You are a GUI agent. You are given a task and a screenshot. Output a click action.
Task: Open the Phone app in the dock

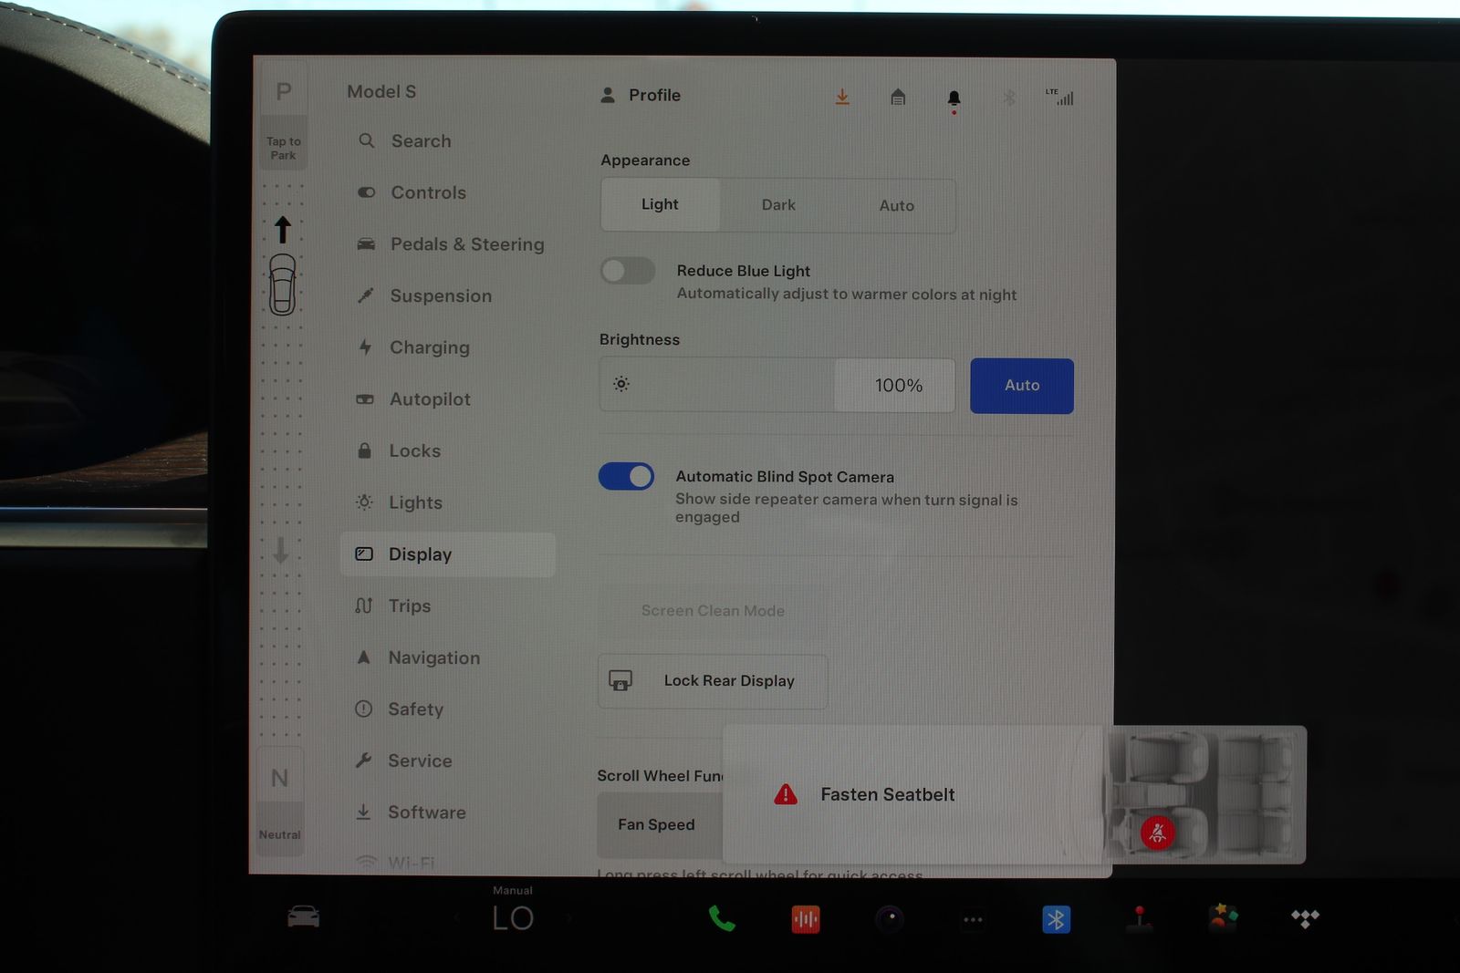pos(721,918)
